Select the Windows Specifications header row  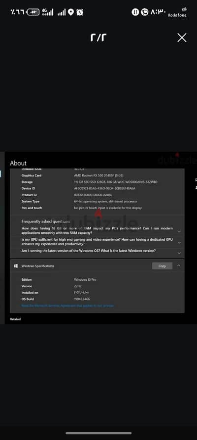(x=97, y=266)
